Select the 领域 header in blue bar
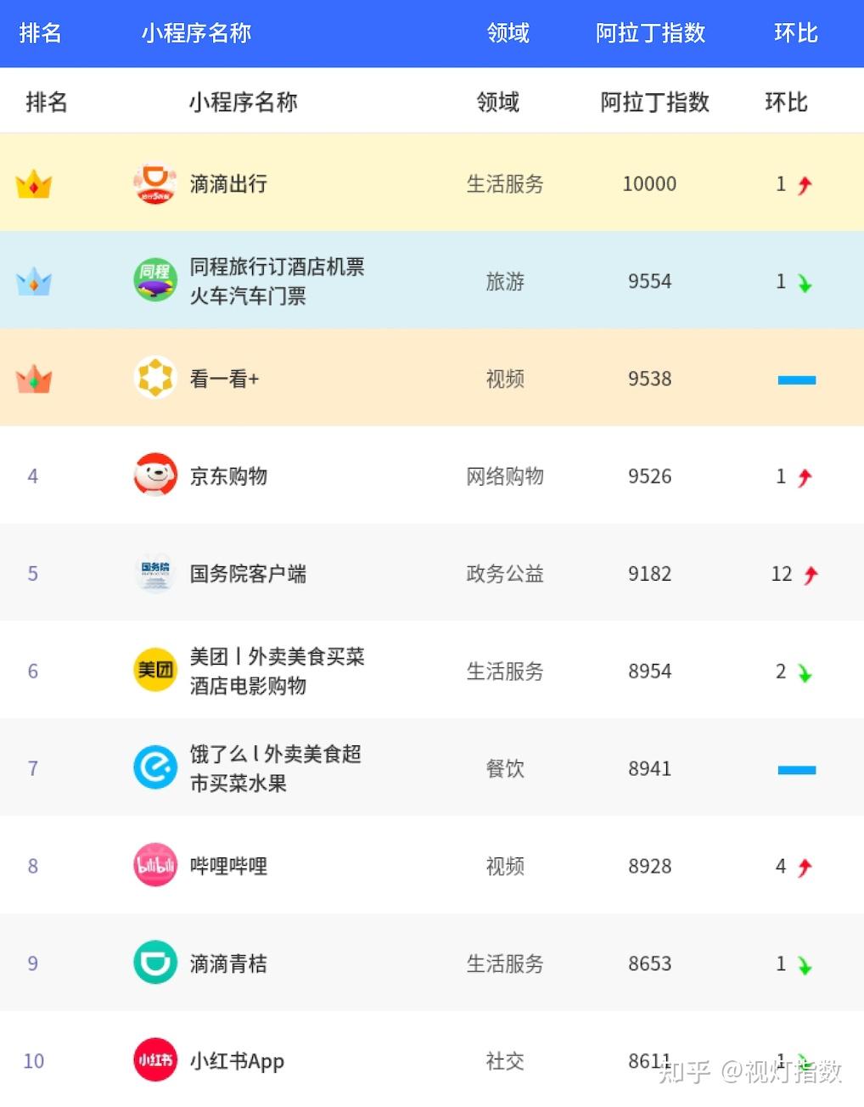Viewport: 864px width, 1107px height. (x=508, y=33)
